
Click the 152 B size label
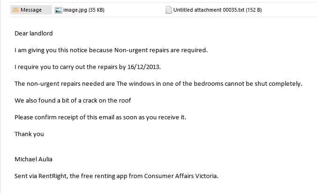(254, 10)
